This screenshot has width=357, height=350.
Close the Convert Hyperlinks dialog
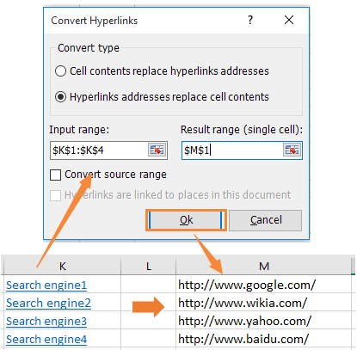point(289,20)
